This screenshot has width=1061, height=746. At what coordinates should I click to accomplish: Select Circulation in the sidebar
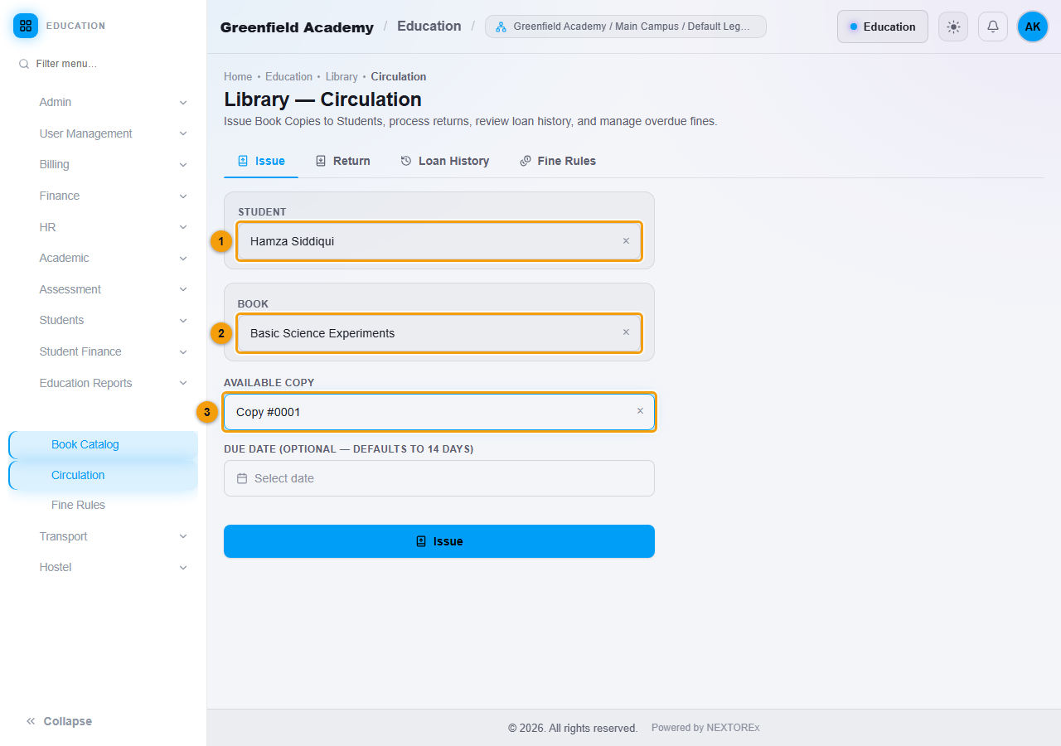coord(104,475)
